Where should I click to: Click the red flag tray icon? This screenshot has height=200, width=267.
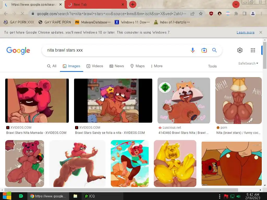click(x=226, y=196)
